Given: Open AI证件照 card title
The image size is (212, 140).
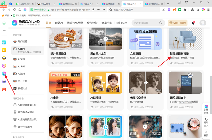Looking at the screenshot, I should coord(96,98).
